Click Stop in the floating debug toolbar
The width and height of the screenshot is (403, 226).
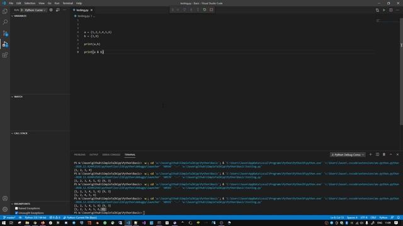point(212,10)
